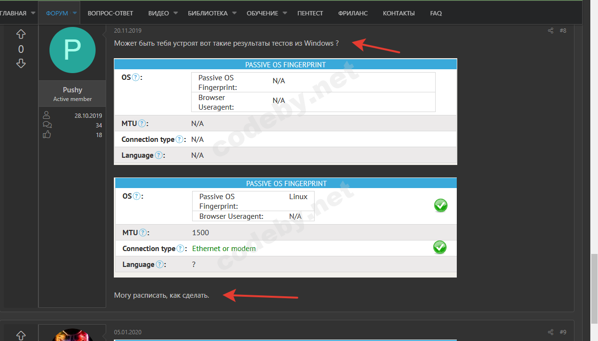The height and width of the screenshot is (341, 598).
Task: Open the post permalink #9
Action: click(x=563, y=332)
